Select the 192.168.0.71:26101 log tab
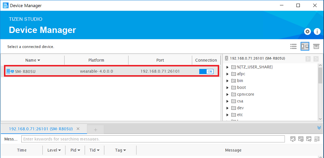This screenshot has width=324, height=158. coord(40,129)
